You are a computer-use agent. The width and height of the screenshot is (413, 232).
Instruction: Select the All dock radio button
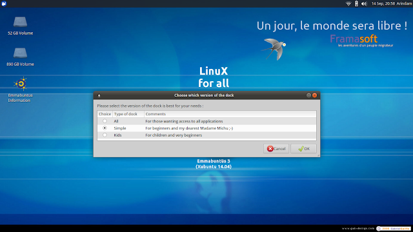point(105,121)
